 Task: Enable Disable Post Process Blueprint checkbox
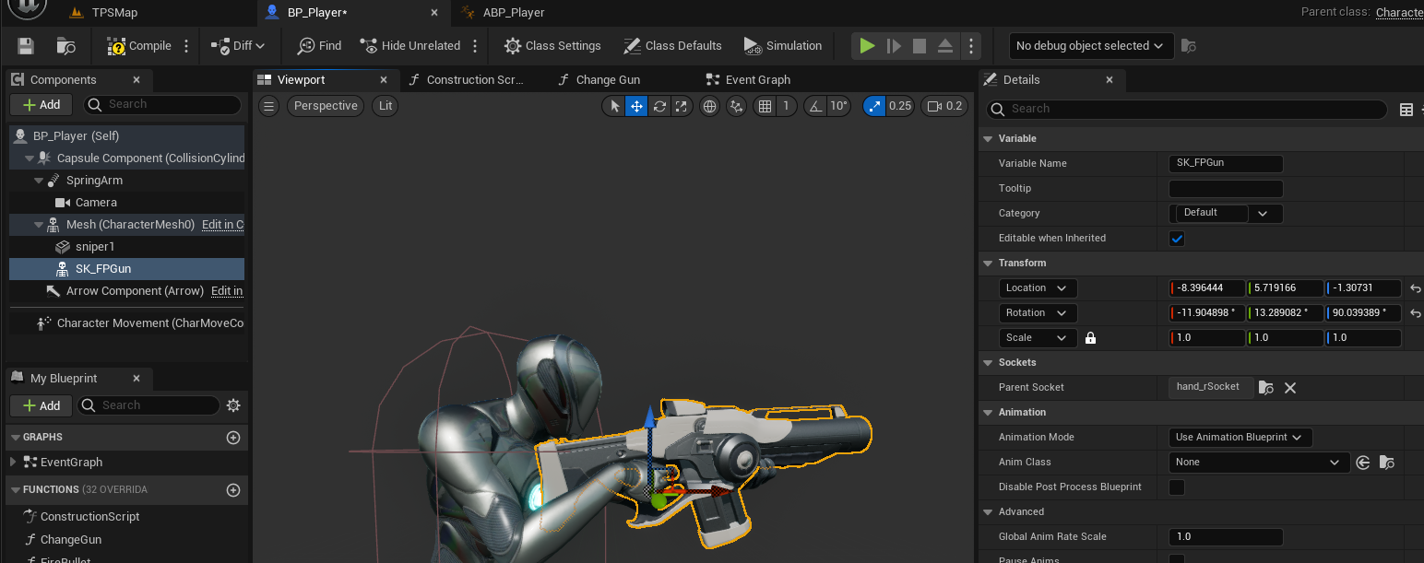coord(1177,487)
